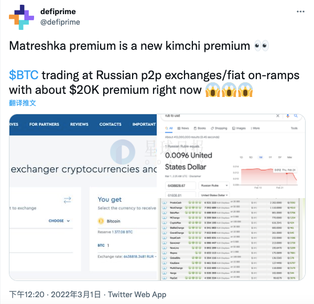Open the defiprime profile avatar
Screen dimensions: 314x304
point(21,17)
